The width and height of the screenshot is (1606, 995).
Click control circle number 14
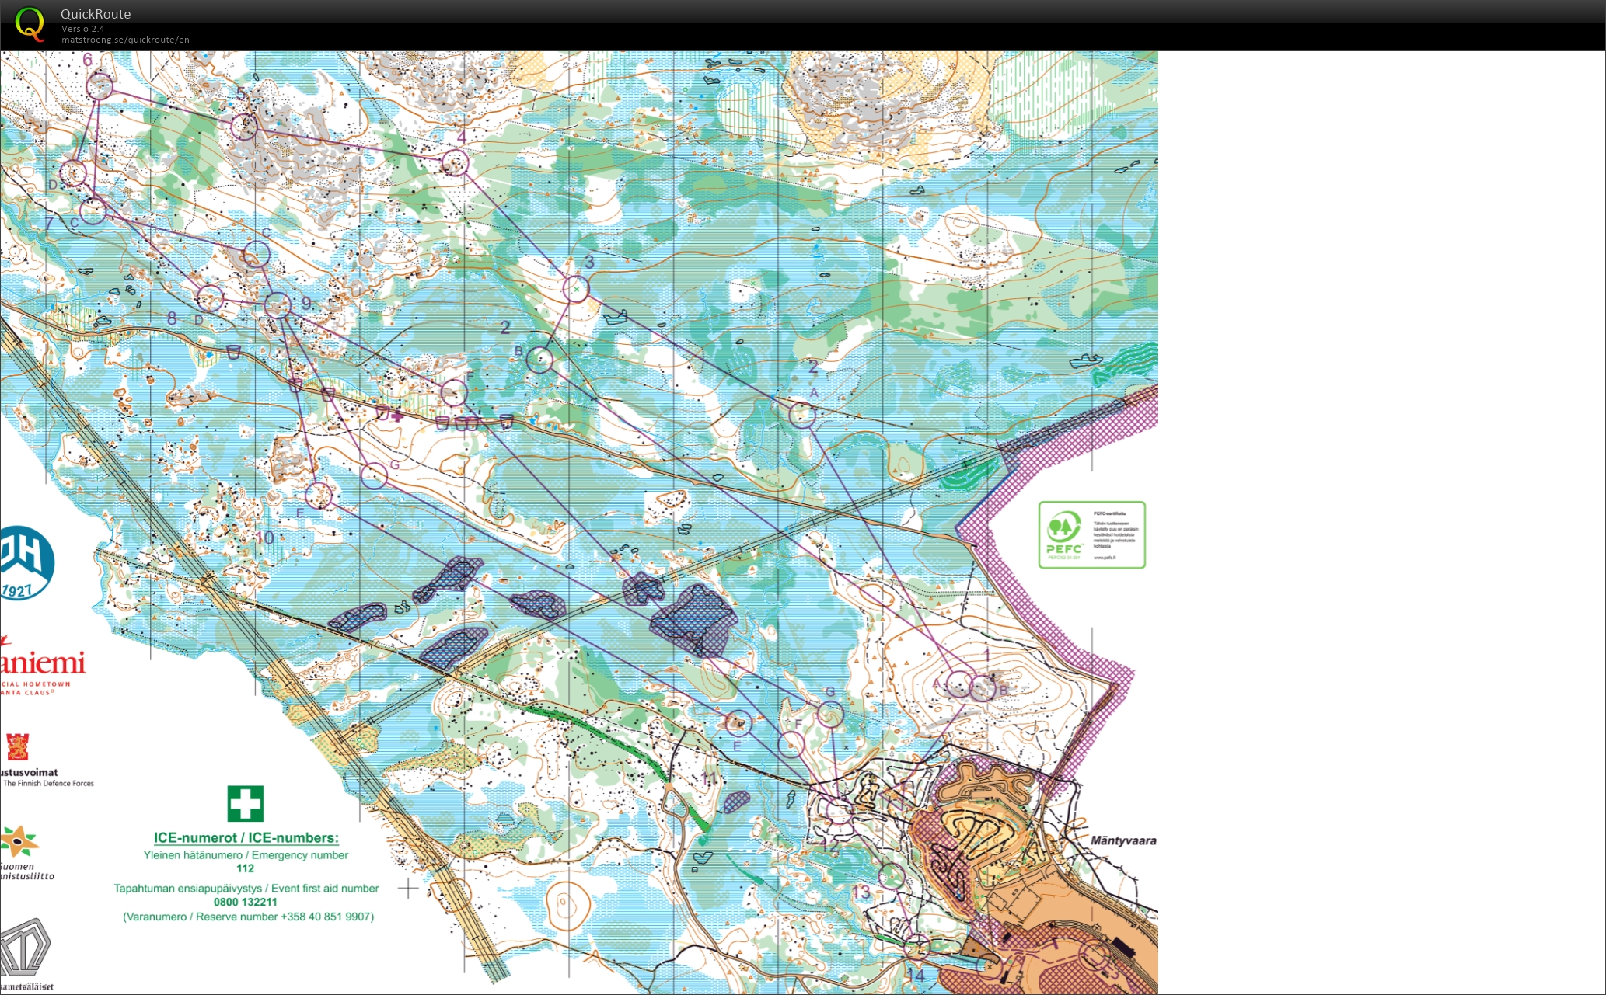click(916, 948)
